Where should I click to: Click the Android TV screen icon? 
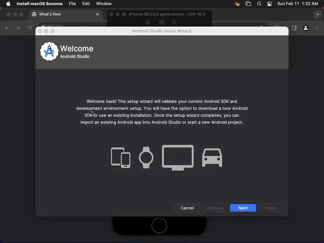178,158
